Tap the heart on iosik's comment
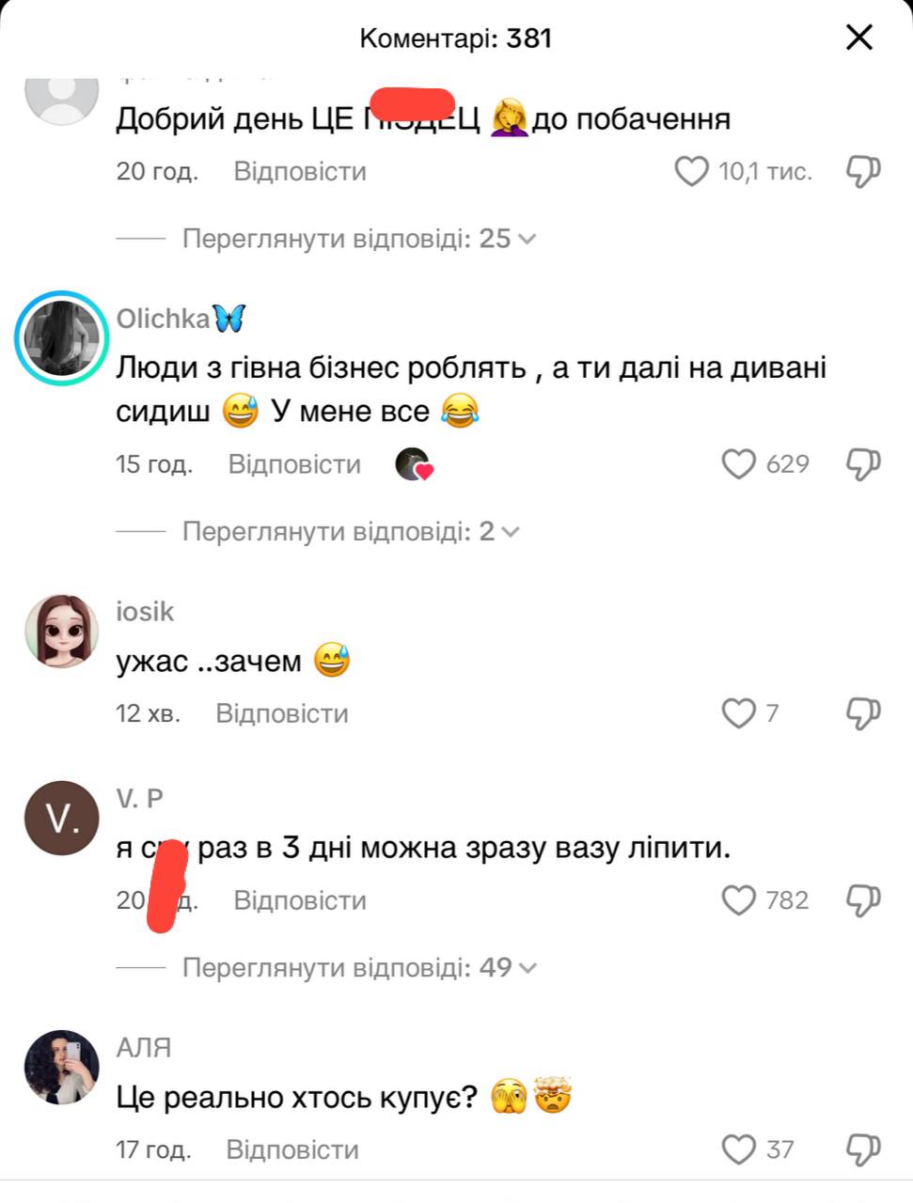This screenshot has width=913, height=1203. click(x=738, y=713)
